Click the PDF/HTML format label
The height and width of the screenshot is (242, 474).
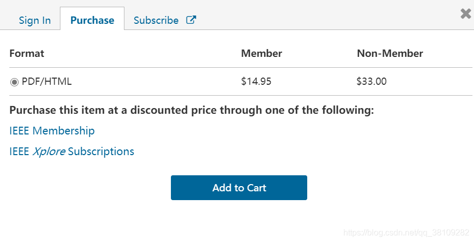click(46, 81)
